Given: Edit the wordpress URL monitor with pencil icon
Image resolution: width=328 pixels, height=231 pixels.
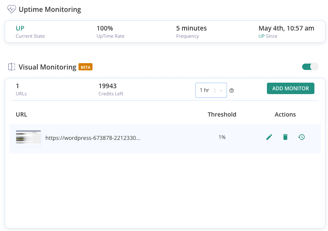Looking at the screenshot, I should [269, 137].
